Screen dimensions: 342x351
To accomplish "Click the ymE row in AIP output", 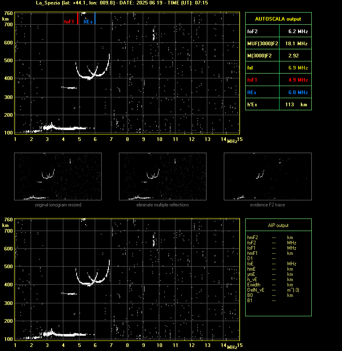I will [x=270, y=274].
